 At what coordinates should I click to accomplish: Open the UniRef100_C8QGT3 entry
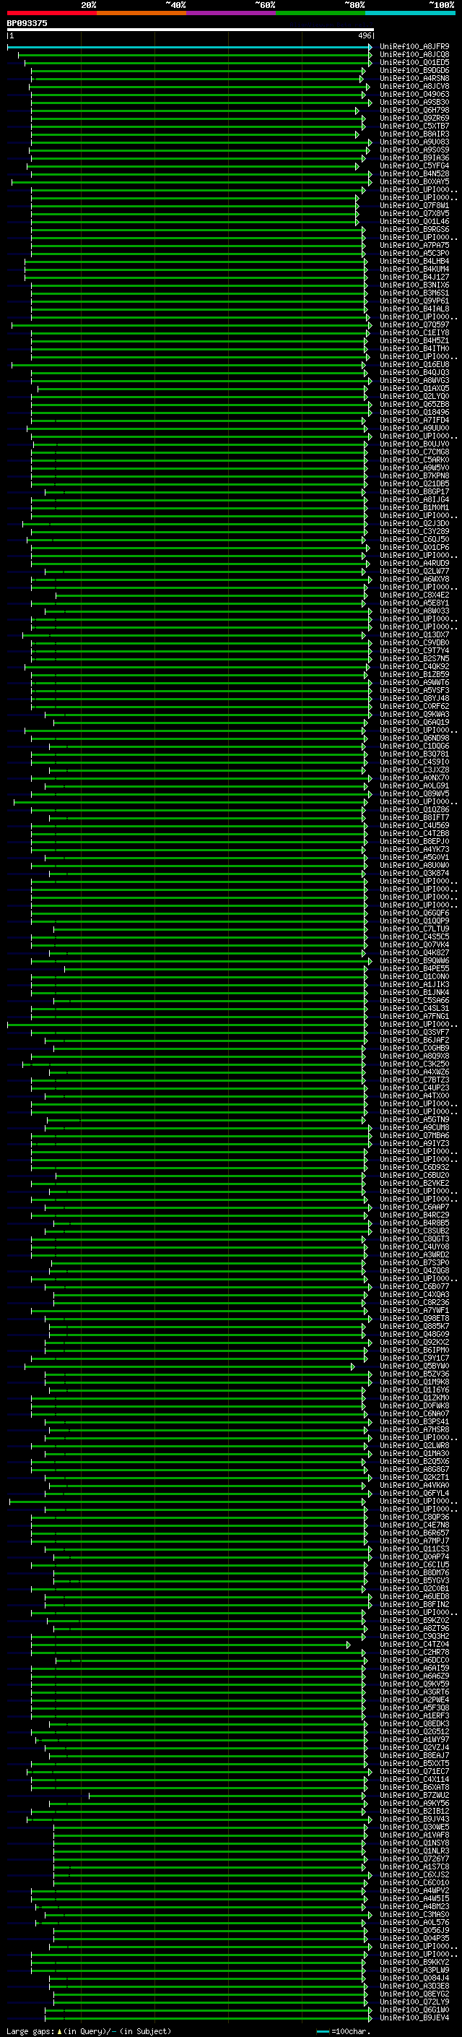(x=414, y=1239)
